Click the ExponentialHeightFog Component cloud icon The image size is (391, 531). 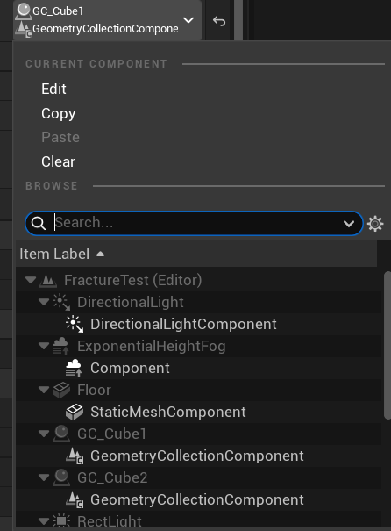[x=74, y=368]
